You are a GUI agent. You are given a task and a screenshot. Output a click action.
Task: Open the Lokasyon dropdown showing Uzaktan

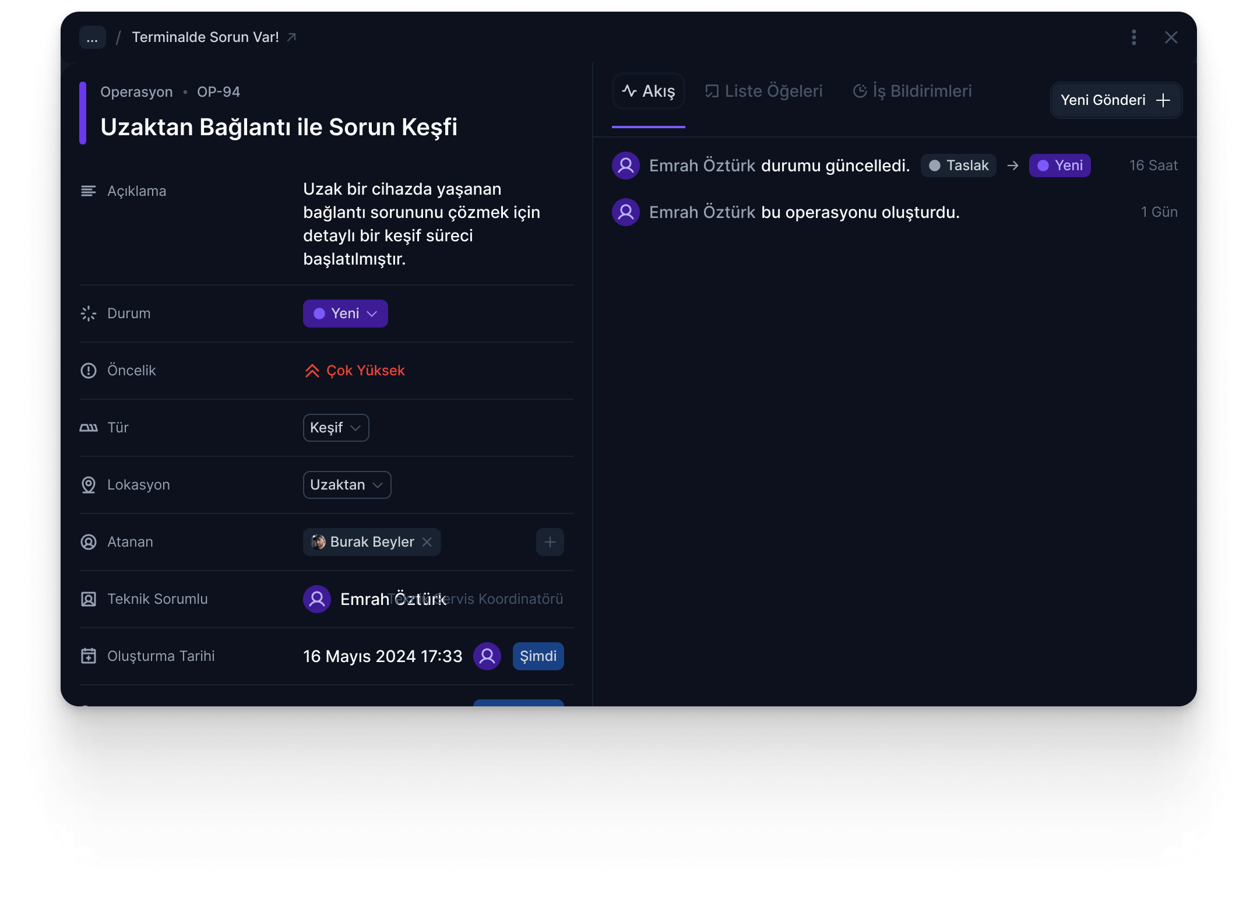tap(347, 485)
